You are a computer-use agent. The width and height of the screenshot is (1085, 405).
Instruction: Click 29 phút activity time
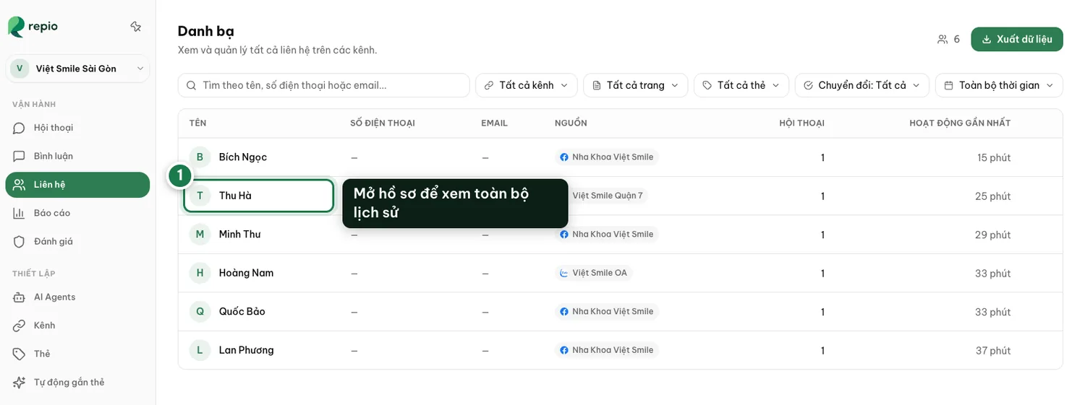tap(992, 235)
